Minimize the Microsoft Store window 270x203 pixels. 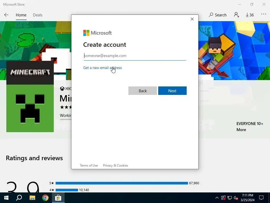[x=240, y=4]
